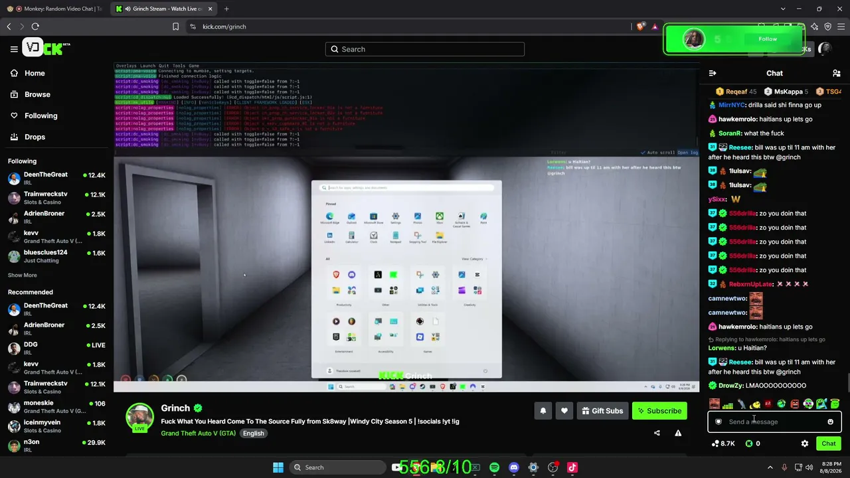Viewport: 850px width, 478px height.
Task: Open OBS Studio from taskbar
Action: pyautogui.click(x=552, y=467)
